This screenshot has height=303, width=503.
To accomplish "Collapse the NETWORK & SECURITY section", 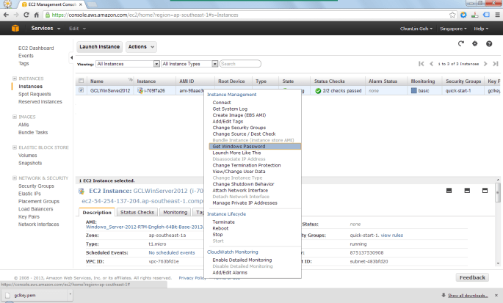I will click(x=15, y=178).
